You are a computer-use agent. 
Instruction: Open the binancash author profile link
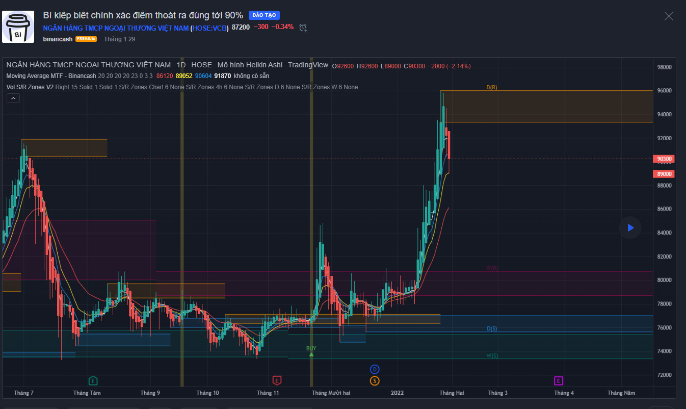[x=58, y=39]
